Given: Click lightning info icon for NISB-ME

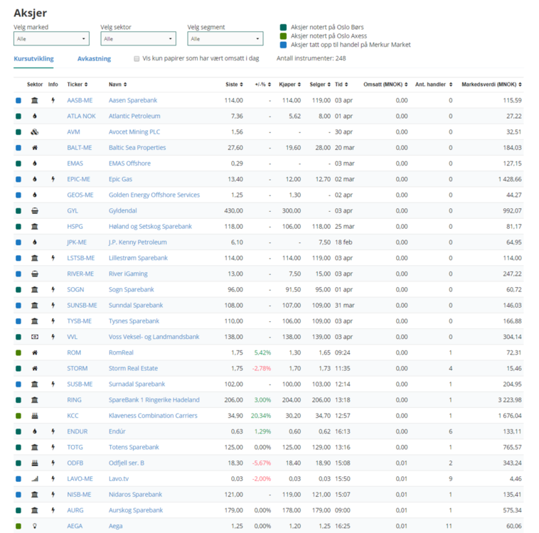Looking at the screenshot, I should click(53, 495).
